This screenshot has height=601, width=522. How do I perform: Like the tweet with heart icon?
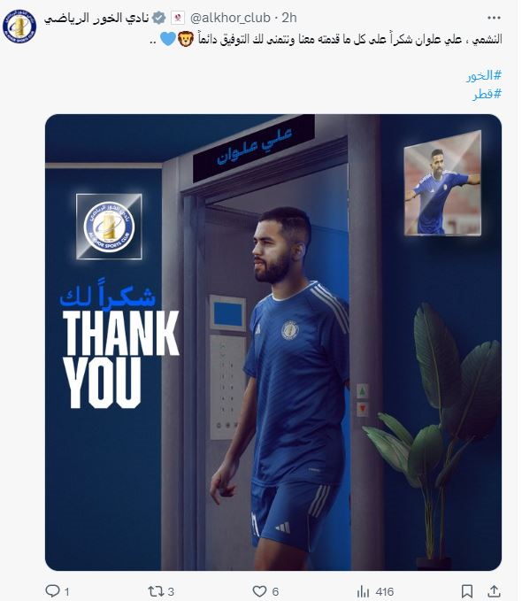point(259,591)
